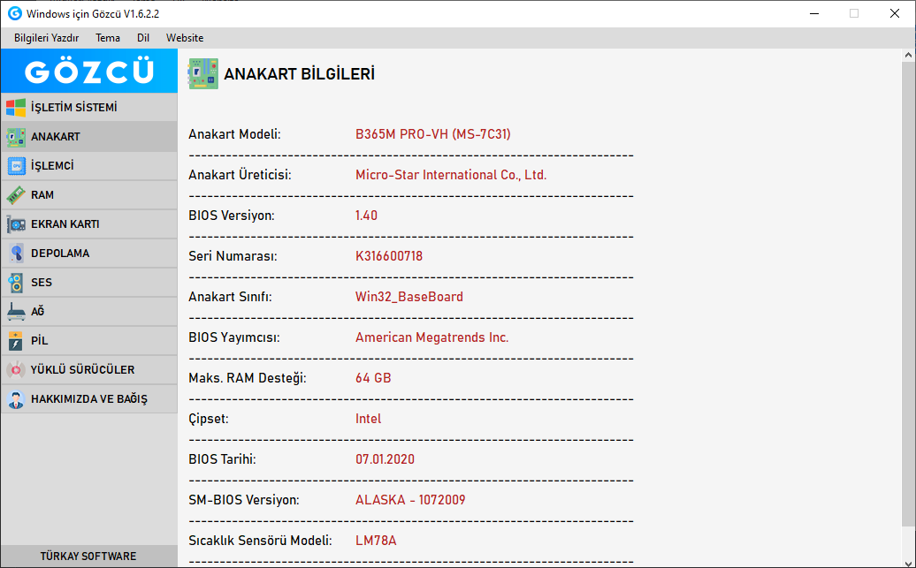Click BIOS date value 07.01.2020
916x568 pixels.
pos(385,459)
